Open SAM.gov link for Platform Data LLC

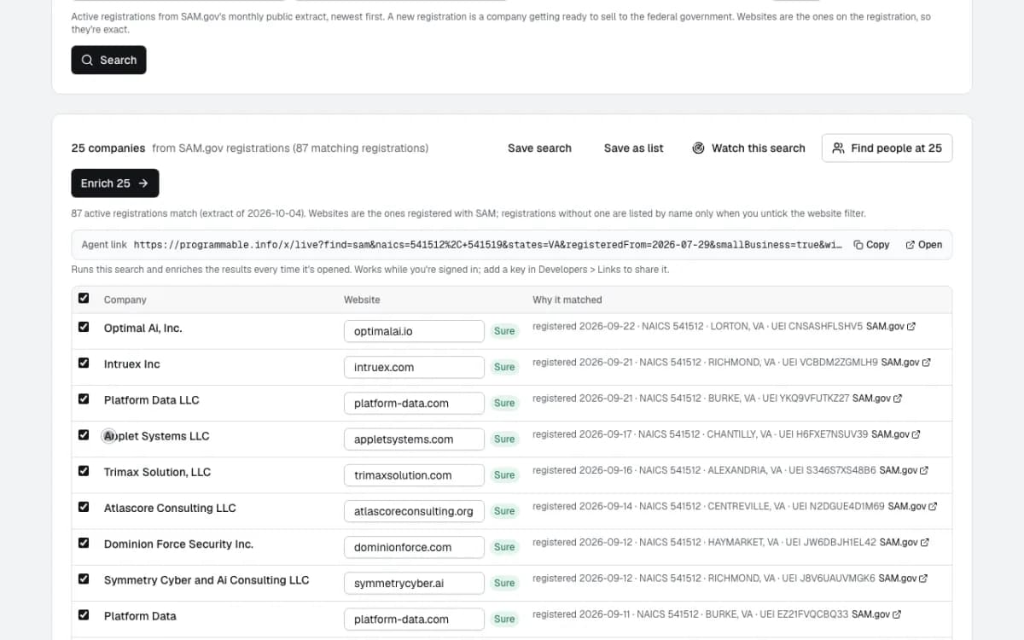(x=876, y=398)
